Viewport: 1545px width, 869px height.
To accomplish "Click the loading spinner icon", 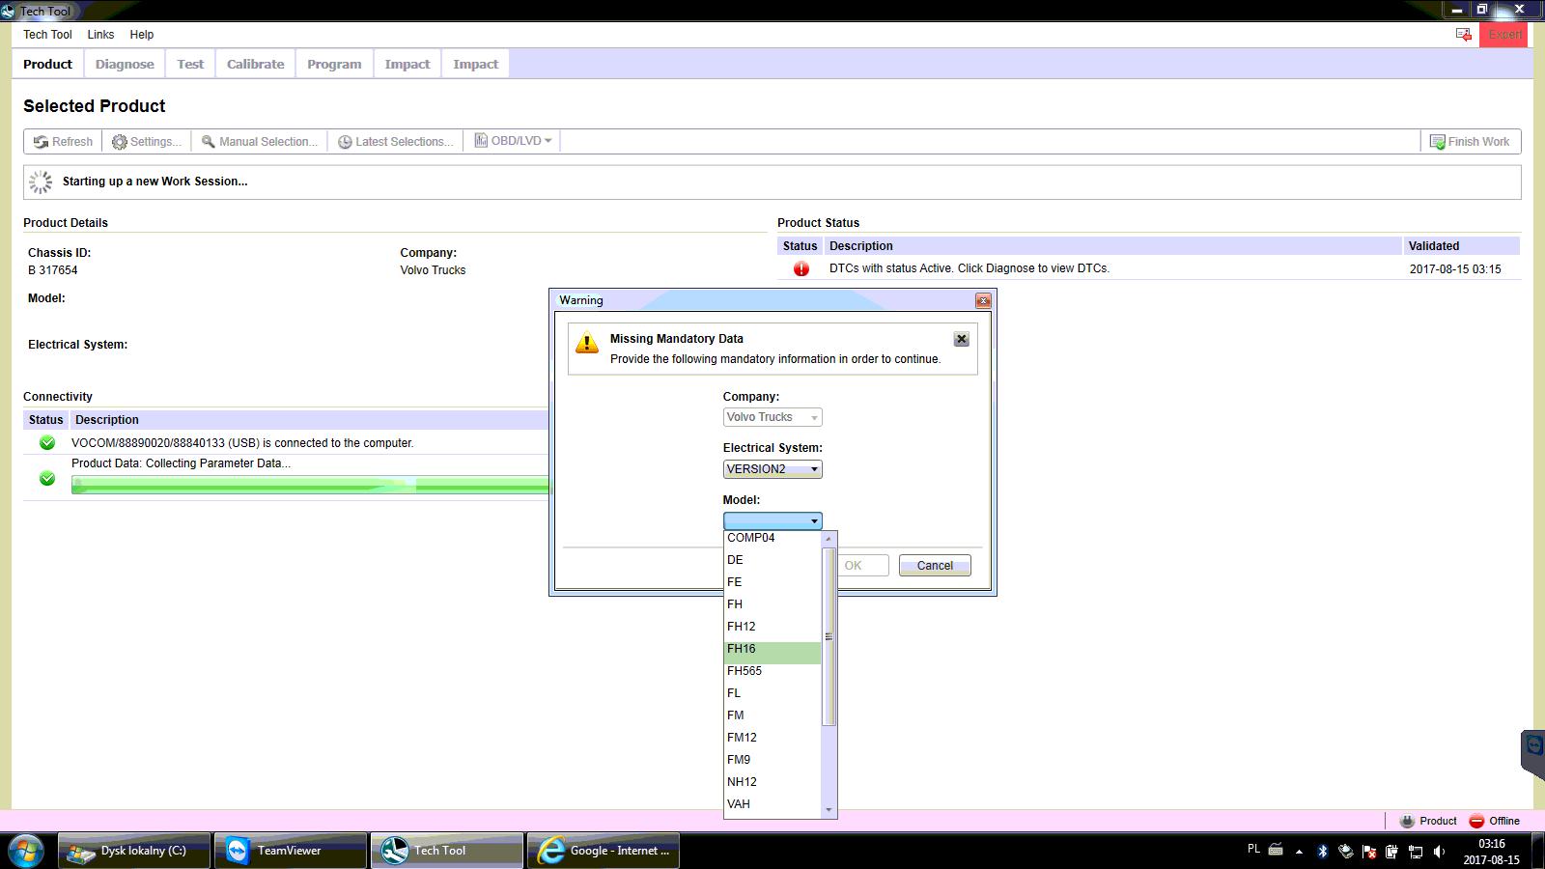I will point(41,182).
